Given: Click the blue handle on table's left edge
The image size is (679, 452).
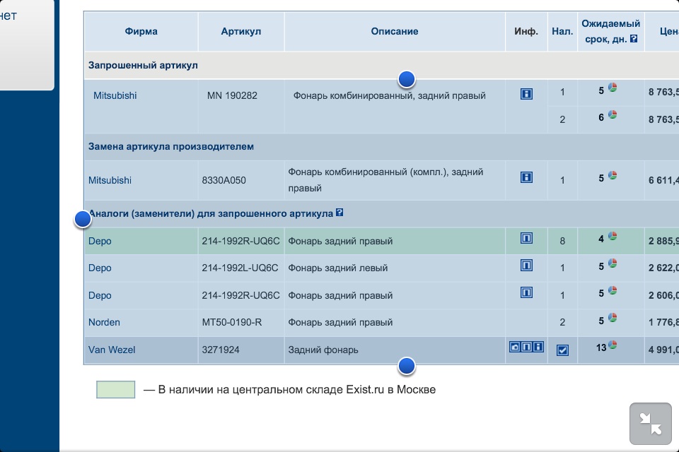Looking at the screenshot, I should click(x=83, y=220).
